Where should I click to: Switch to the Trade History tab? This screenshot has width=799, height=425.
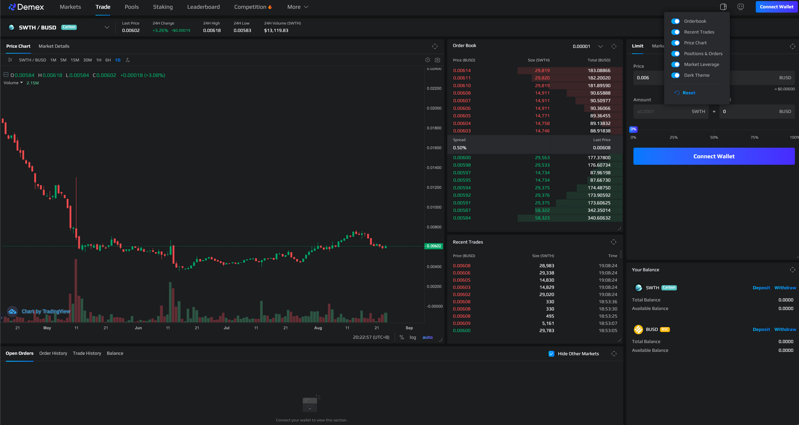(87, 353)
